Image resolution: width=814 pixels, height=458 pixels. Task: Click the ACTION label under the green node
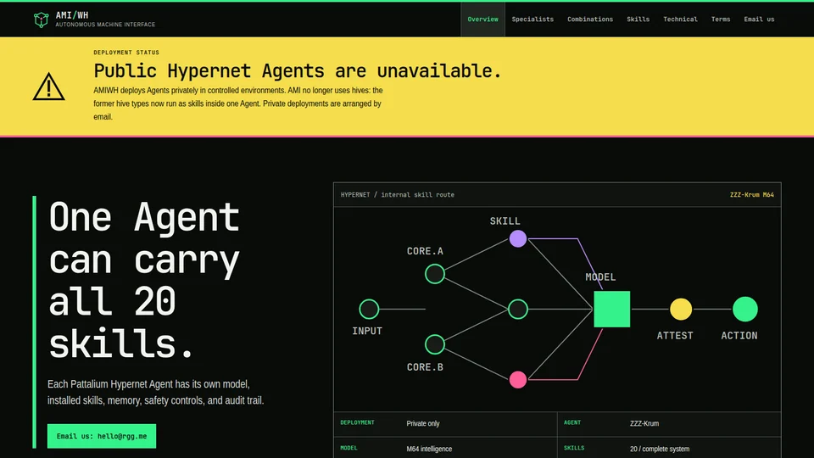pos(739,336)
